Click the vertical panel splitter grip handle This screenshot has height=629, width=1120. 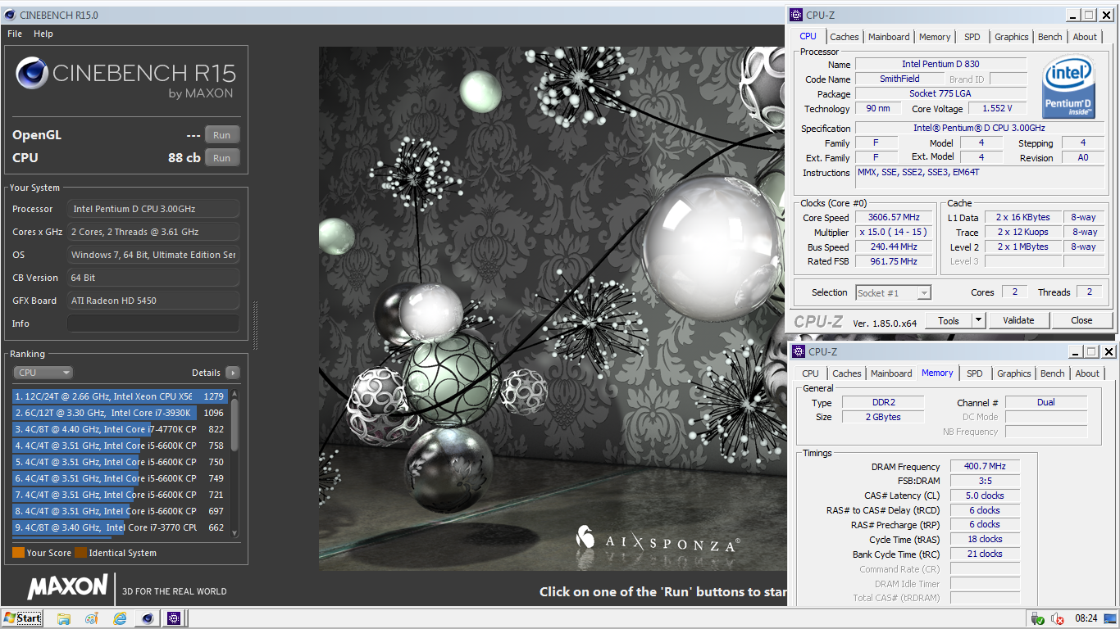(x=255, y=326)
